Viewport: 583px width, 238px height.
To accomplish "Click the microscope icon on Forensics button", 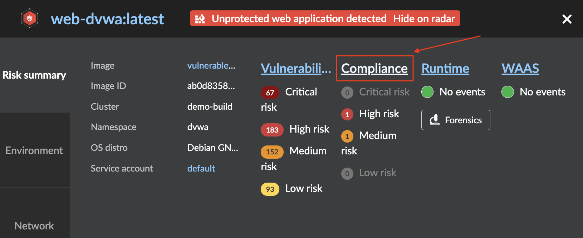I will [435, 120].
